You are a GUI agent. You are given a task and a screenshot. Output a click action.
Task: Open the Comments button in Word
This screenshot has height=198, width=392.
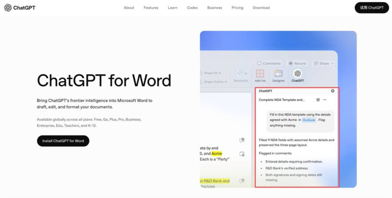pyautogui.click(x=269, y=63)
